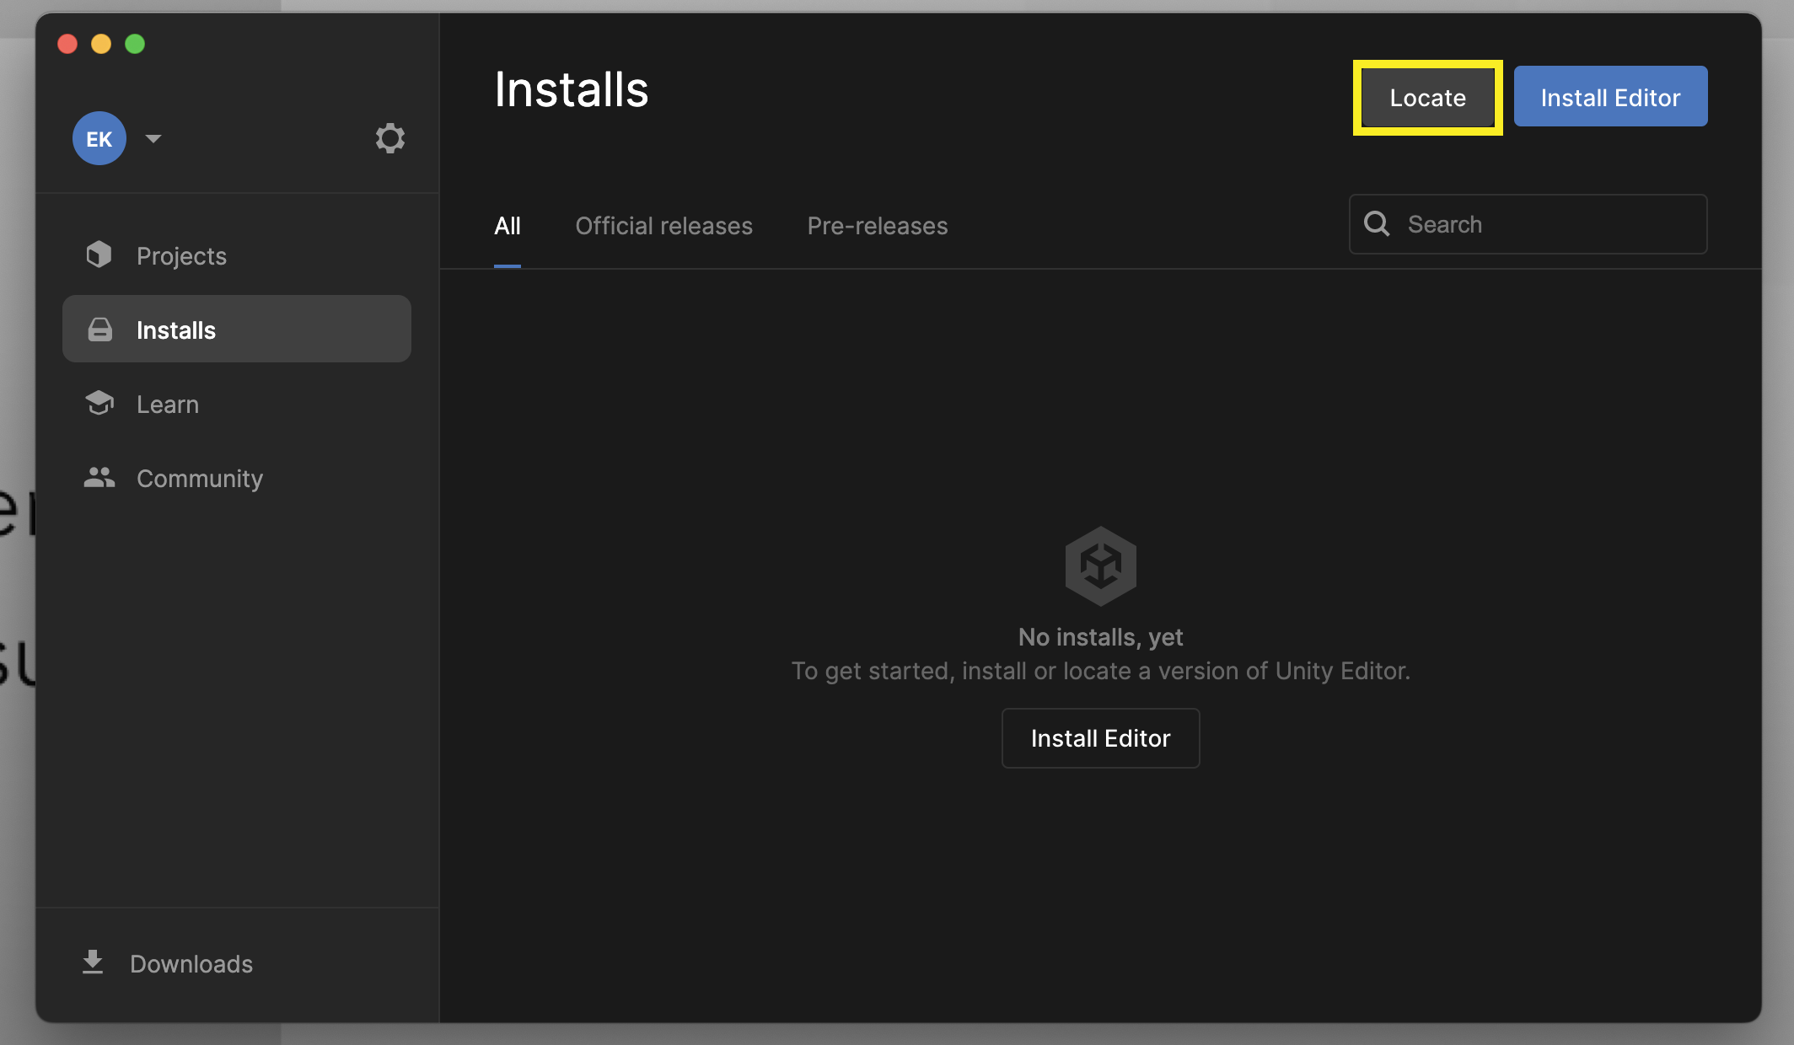This screenshot has height=1045, width=1794.
Task: Click the outlined Install Editor button
Action: (1100, 738)
